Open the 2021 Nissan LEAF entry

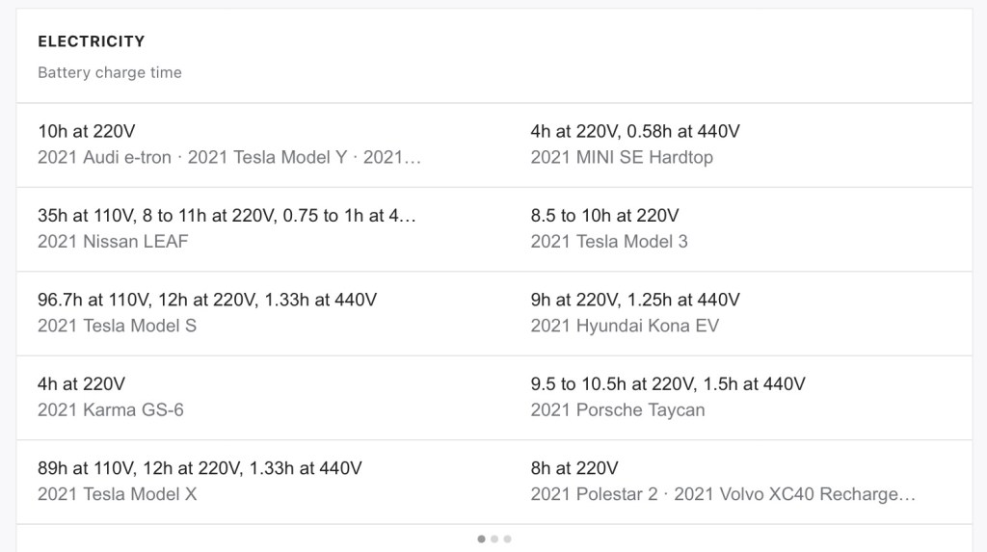(113, 242)
